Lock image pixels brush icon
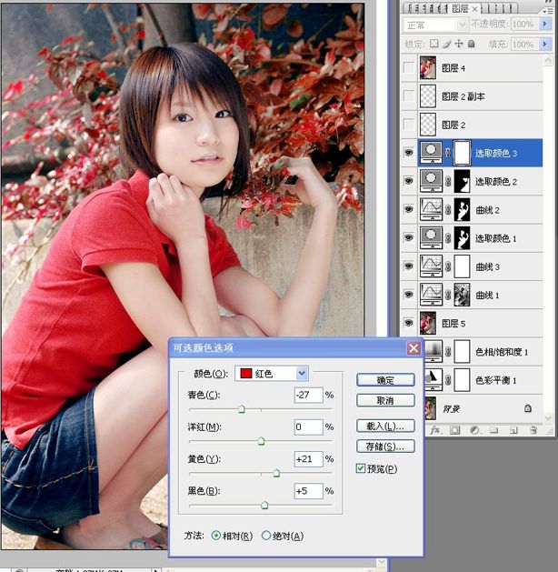 tap(446, 44)
